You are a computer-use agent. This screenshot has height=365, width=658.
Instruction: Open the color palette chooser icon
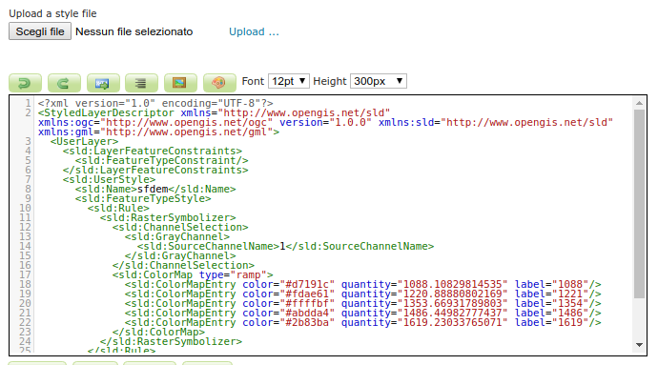[x=219, y=83]
